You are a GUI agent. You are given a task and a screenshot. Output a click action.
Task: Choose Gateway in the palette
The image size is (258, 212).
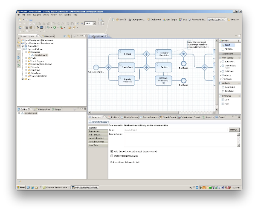(227, 79)
